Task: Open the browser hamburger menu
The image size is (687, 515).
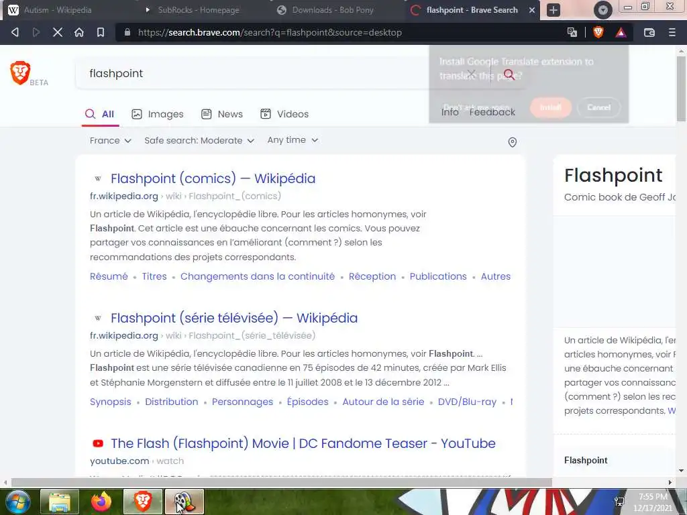Action: coord(672,32)
